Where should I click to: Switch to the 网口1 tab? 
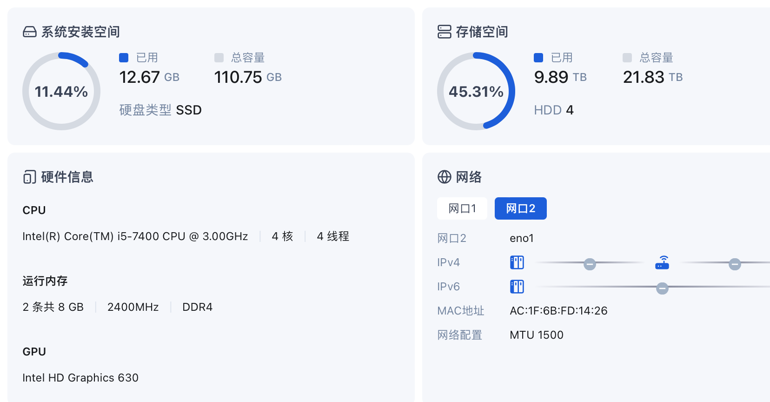[x=462, y=208]
